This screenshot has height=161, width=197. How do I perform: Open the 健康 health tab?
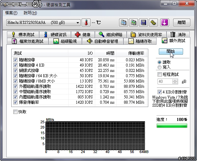coord(83,34)
